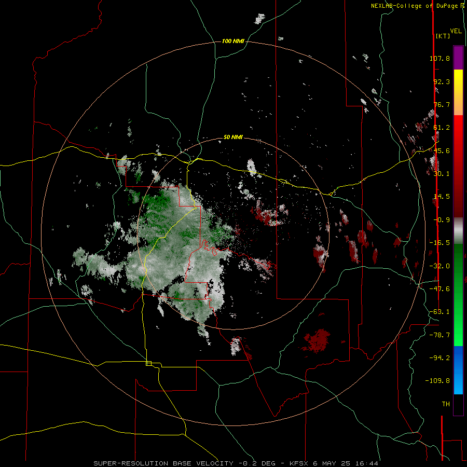This screenshot has width=467, height=467.
Task: Select the 107.8 legend value
Action: pyautogui.click(x=439, y=58)
